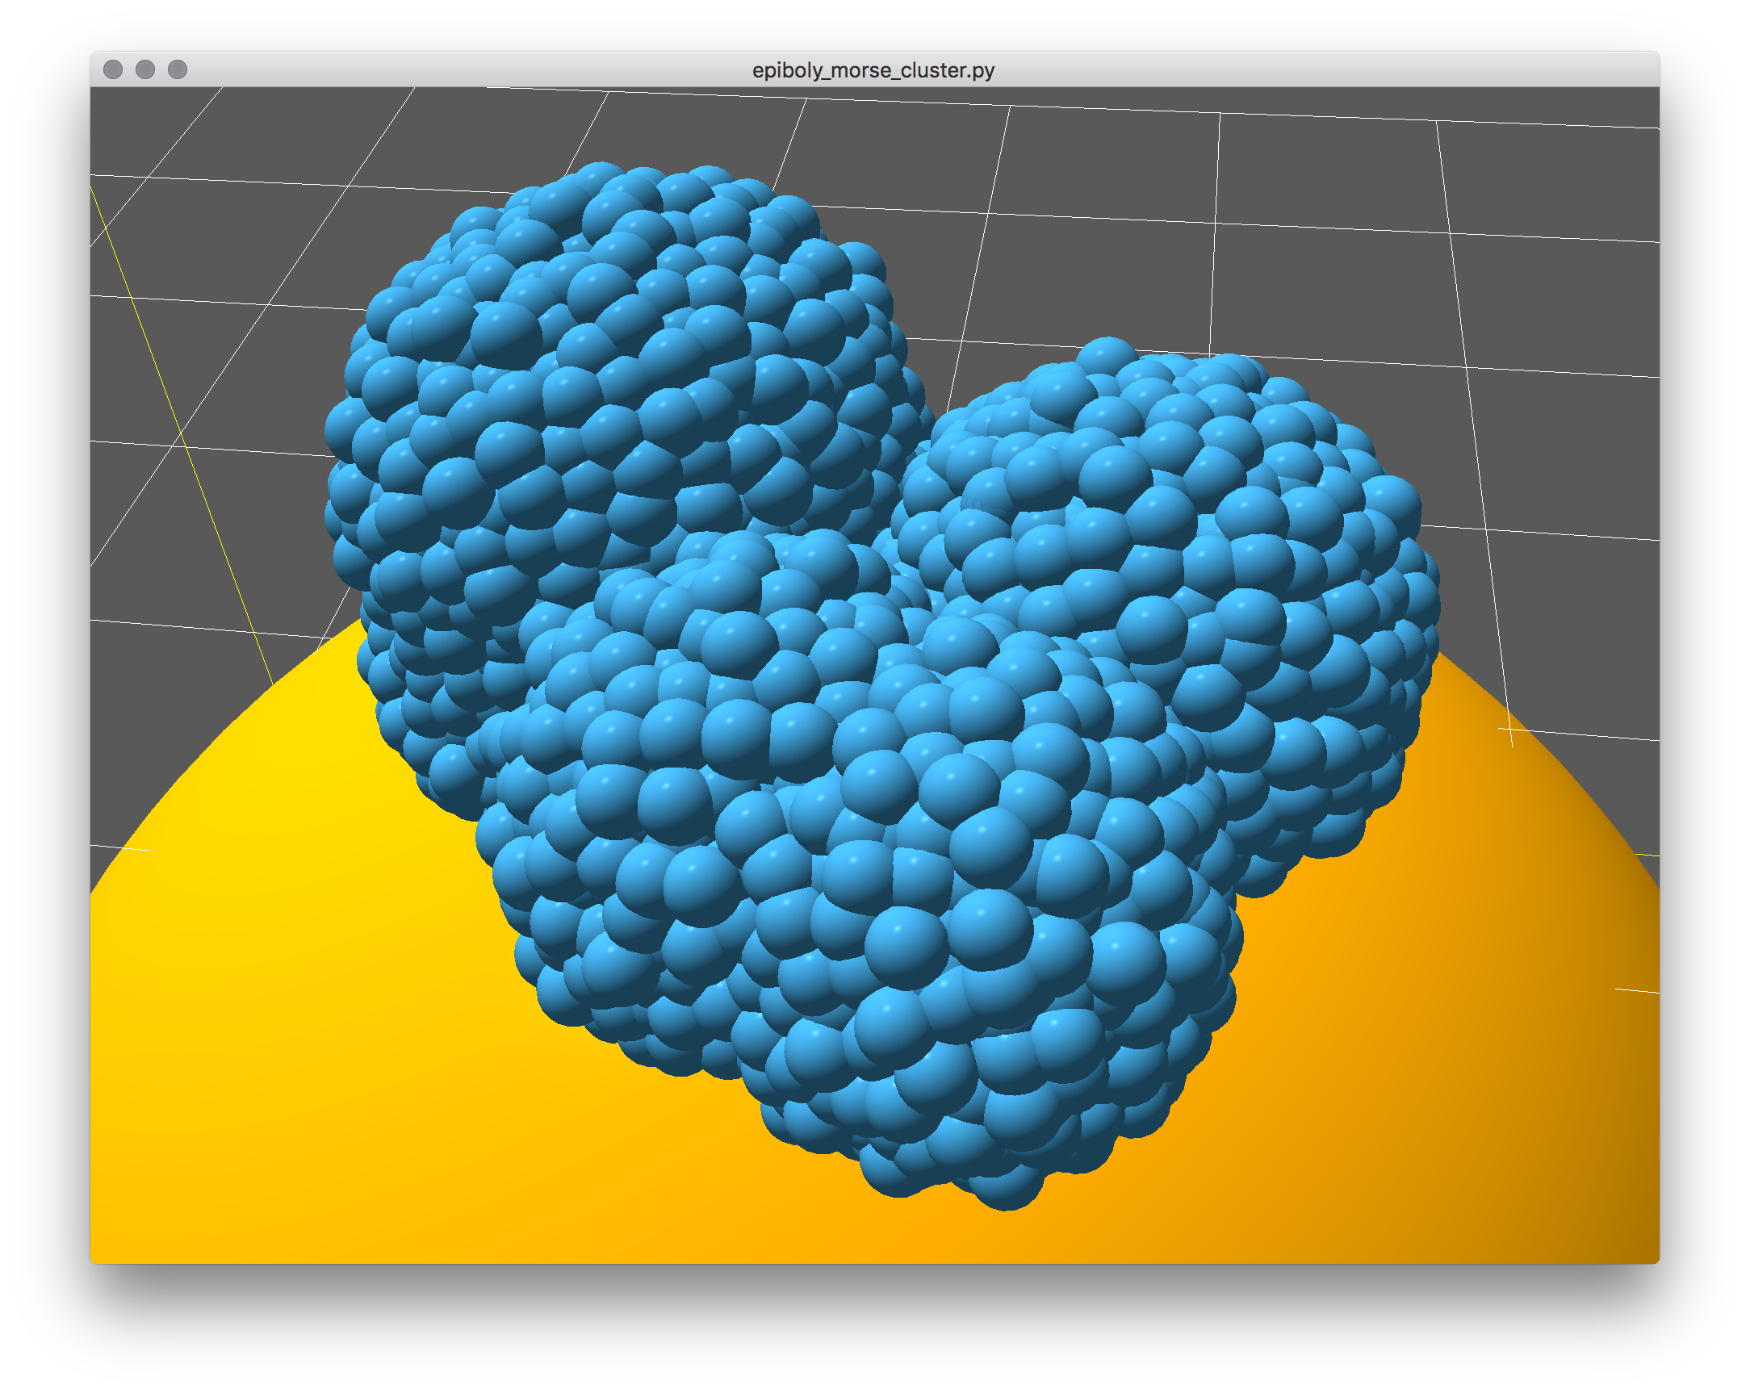Click the third gray zoom circle
The width and height of the screenshot is (1750, 1393).
178,70
